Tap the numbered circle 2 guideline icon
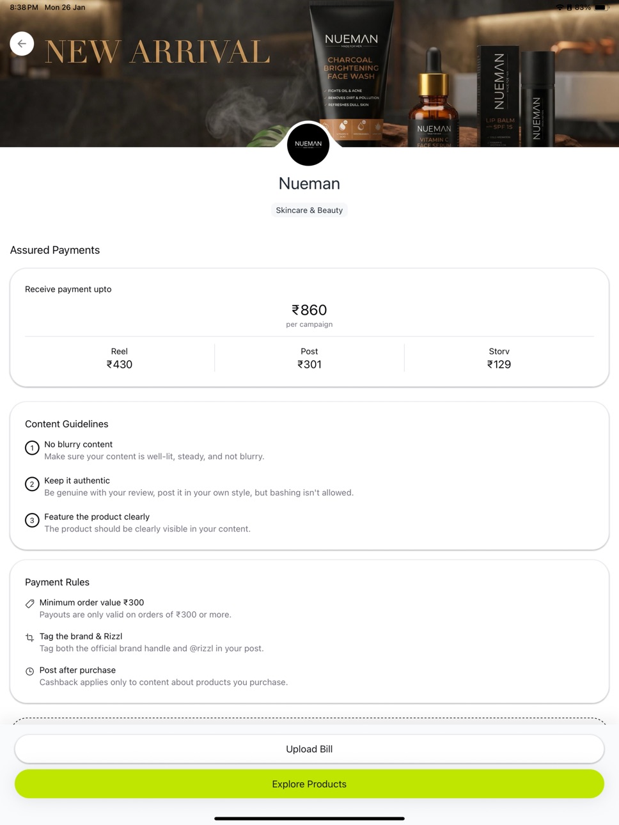 pyautogui.click(x=32, y=484)
